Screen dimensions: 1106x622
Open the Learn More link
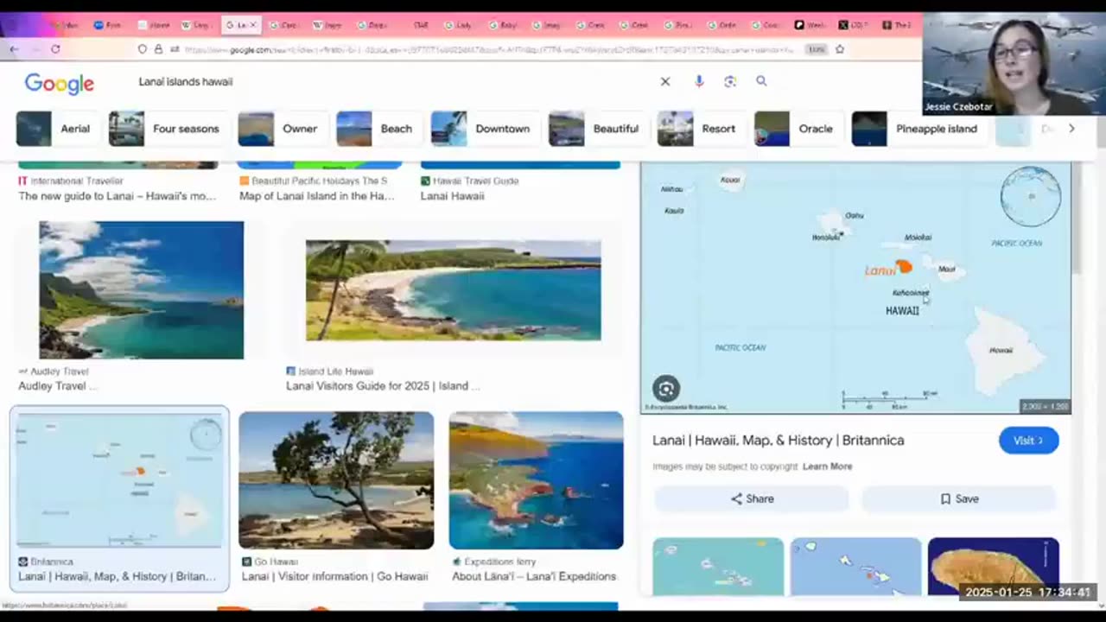point(827,466)
